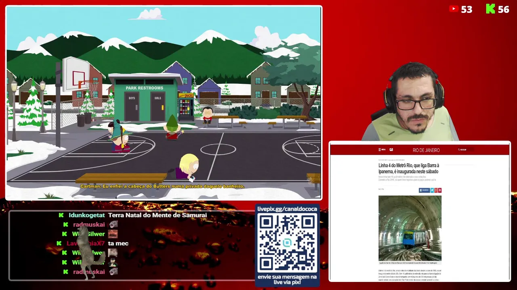The width and height of the screenshot is (517, 290).
Task: Share the article via the Facebook button
Action: pyautogui.click(x=424, y=190)
